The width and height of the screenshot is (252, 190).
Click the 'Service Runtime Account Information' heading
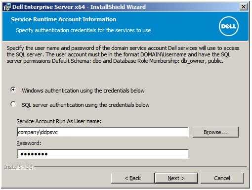(63, 19)
